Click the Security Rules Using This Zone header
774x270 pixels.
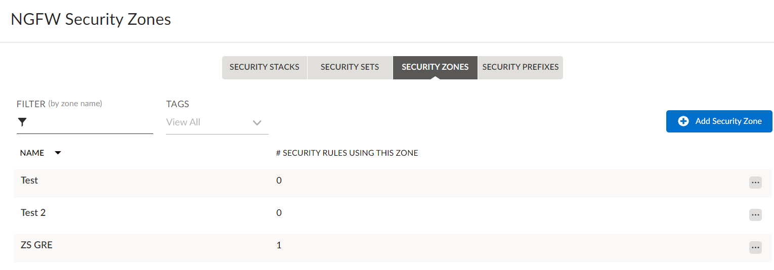coord(347,153)
